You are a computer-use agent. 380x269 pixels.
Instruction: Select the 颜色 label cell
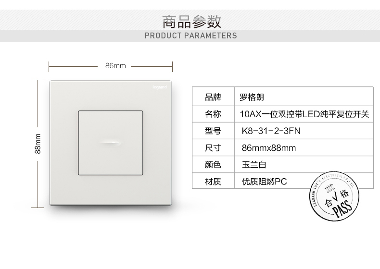[213, 165]
